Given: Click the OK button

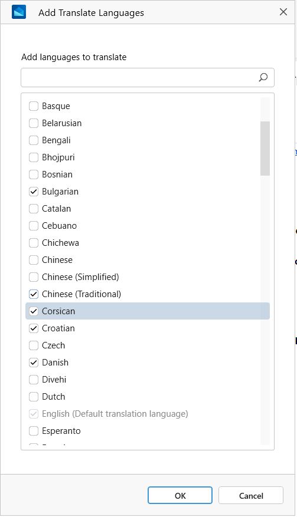Looking at the screenshot, I should click(180, 495).
